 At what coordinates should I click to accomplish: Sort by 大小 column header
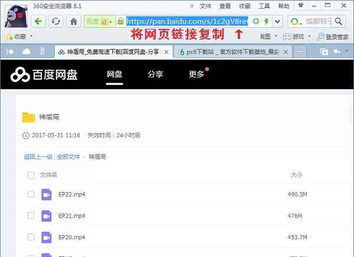(x=296, y=175)
